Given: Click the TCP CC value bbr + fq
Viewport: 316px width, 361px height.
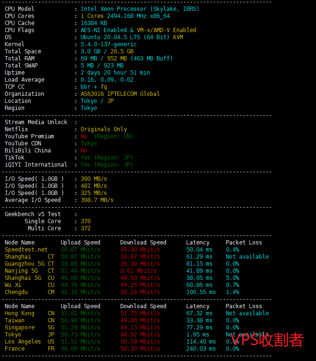Looking at the screenshot, I should click(93, 87).
